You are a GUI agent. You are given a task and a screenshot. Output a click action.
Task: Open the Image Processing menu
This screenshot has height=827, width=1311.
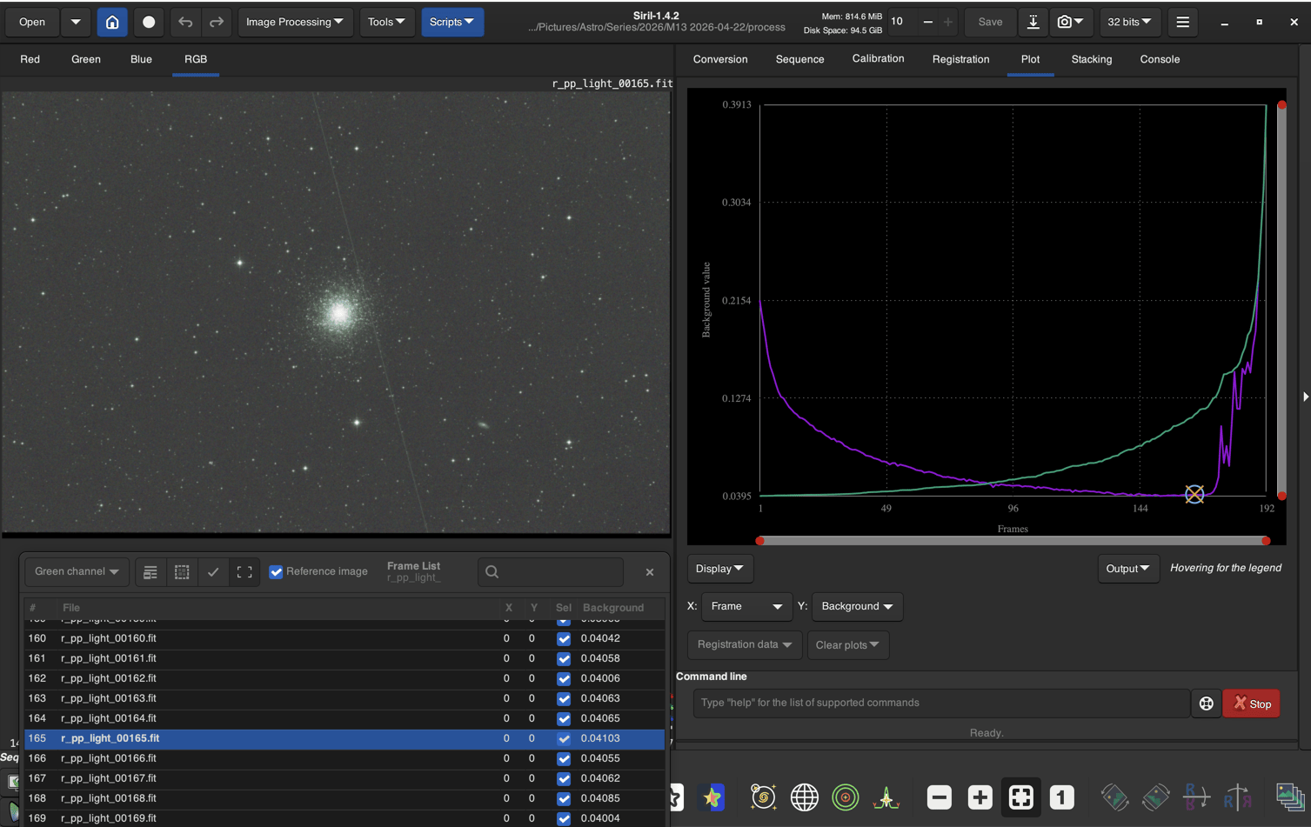tap(294, 22)
